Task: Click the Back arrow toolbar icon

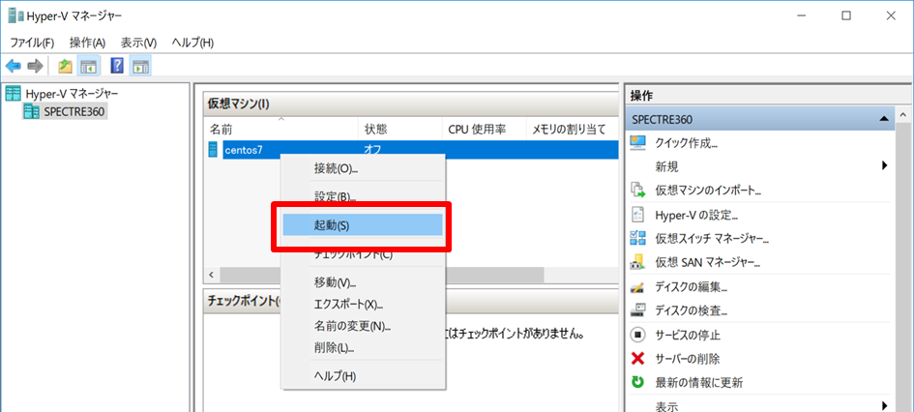Action: (14, 67)
